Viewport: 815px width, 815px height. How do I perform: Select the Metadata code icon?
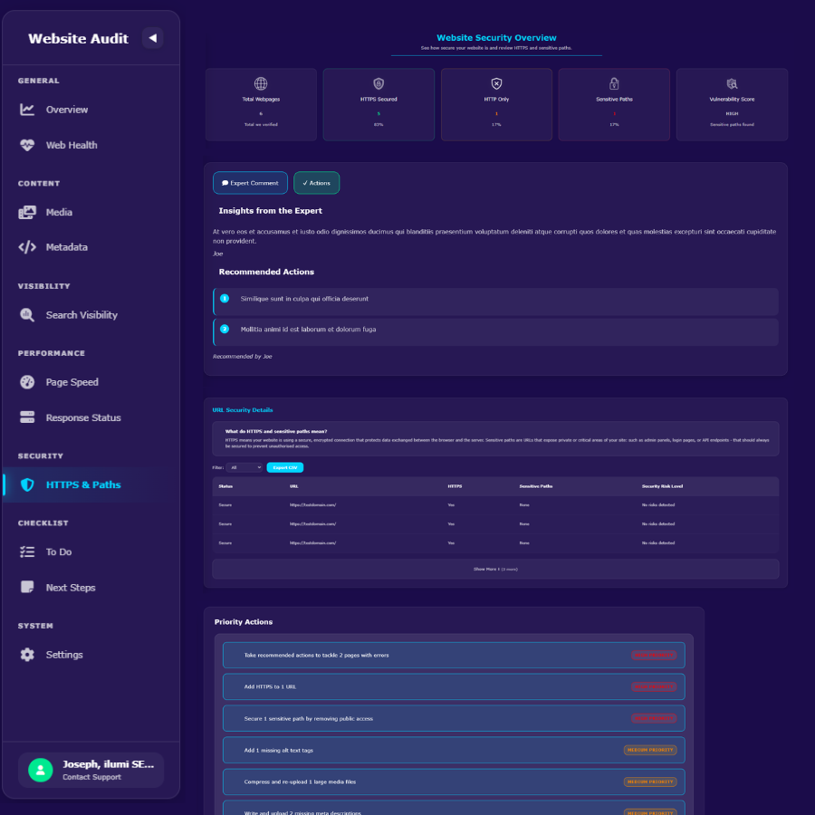pyautogui.click(x=28, y=246)
